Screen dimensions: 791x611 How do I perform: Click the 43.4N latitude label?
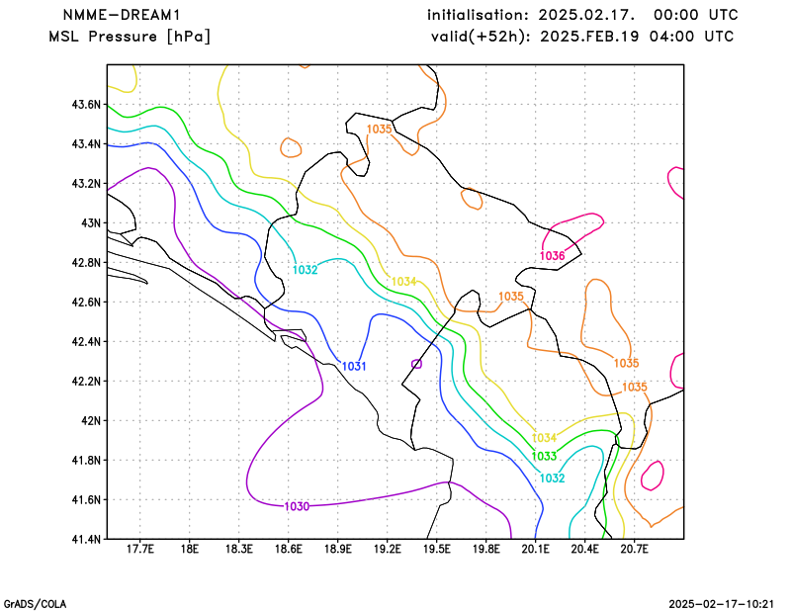click(x=86, y=144)
